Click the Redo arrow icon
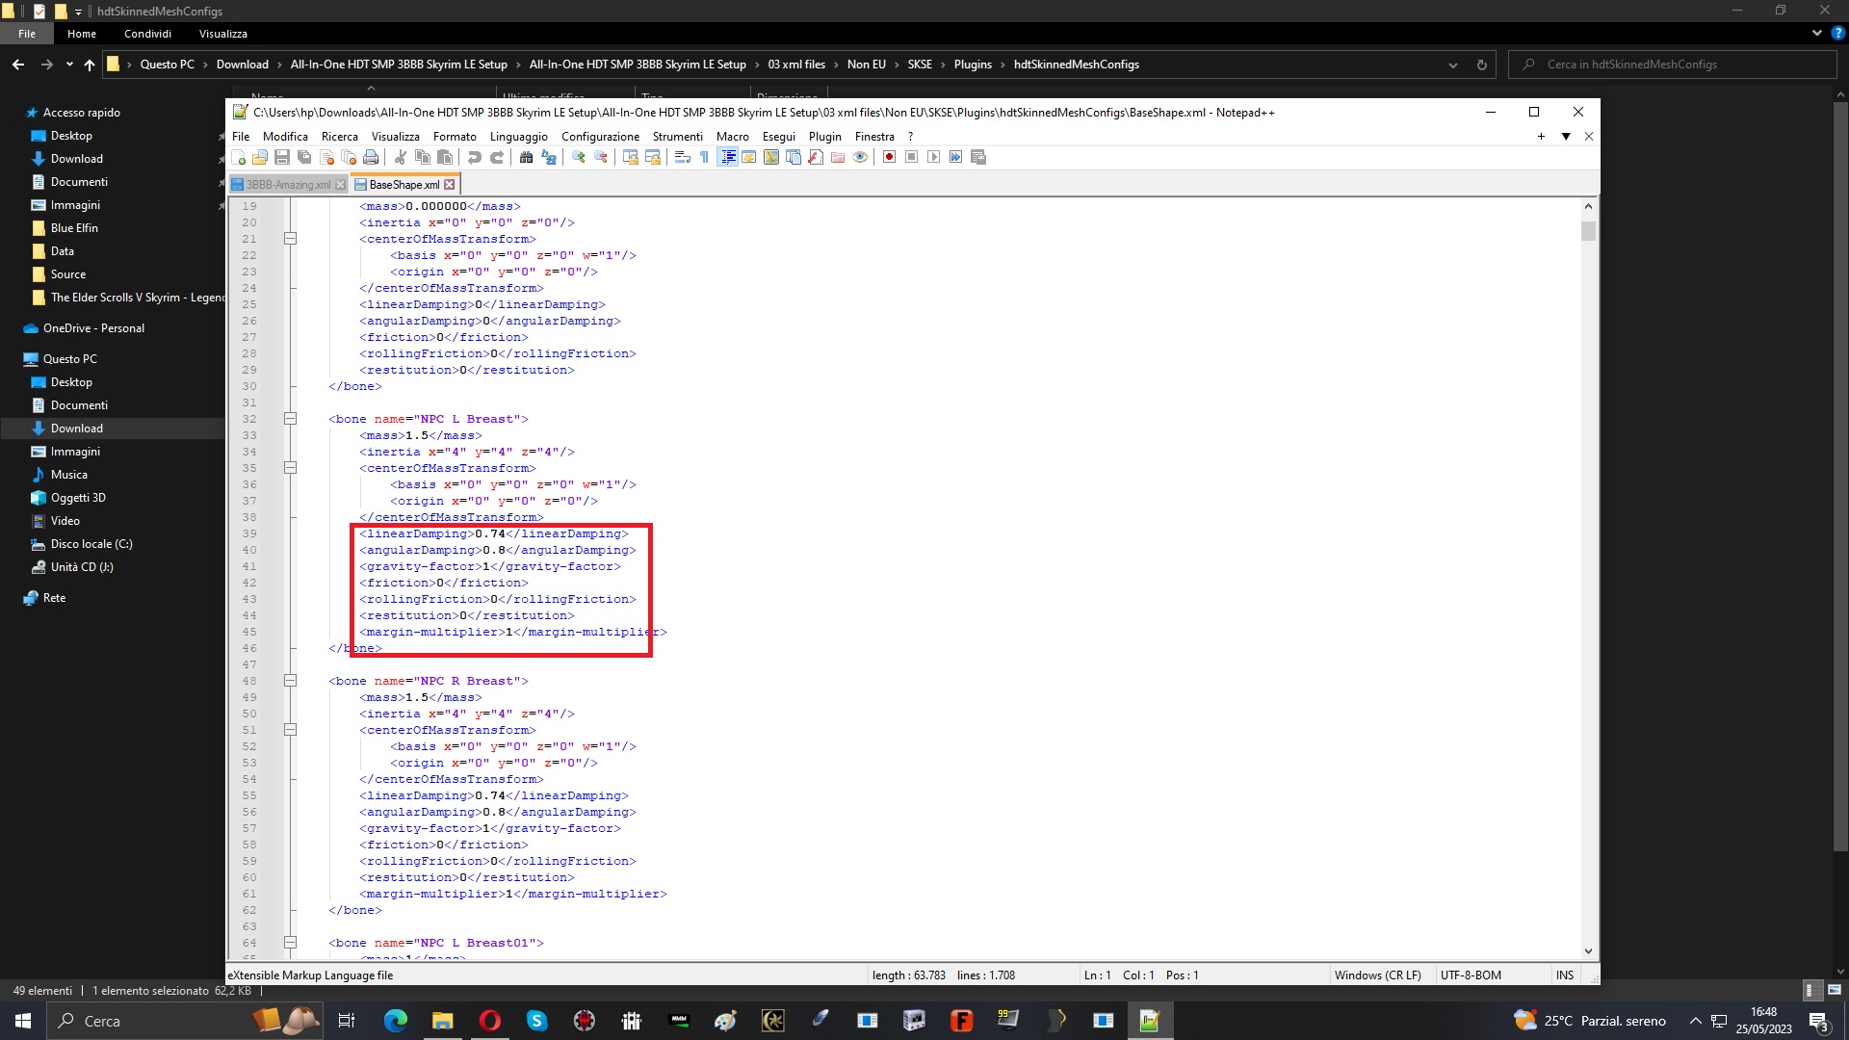Image resolution: width=1849 pixels, height=1040 pixels. point(497,157)
